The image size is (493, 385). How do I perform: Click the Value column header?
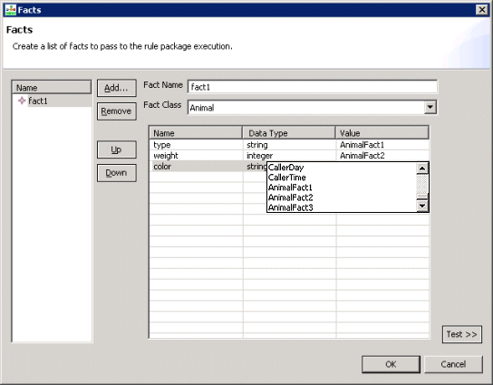(382, 133)
